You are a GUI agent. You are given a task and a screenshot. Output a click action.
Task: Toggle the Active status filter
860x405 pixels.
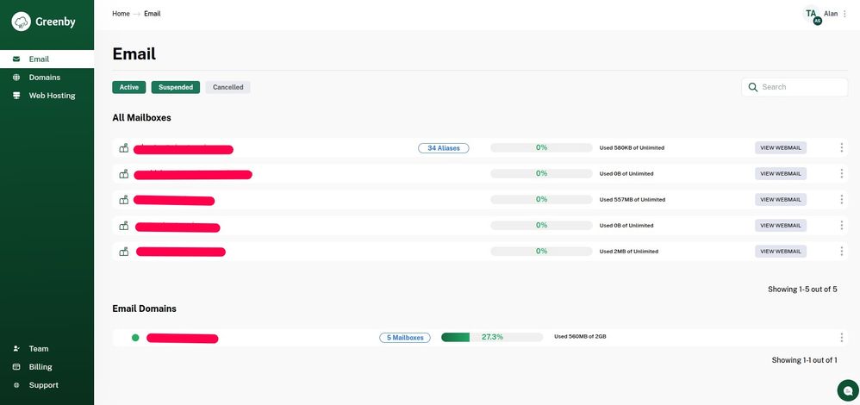pos(129,87)
